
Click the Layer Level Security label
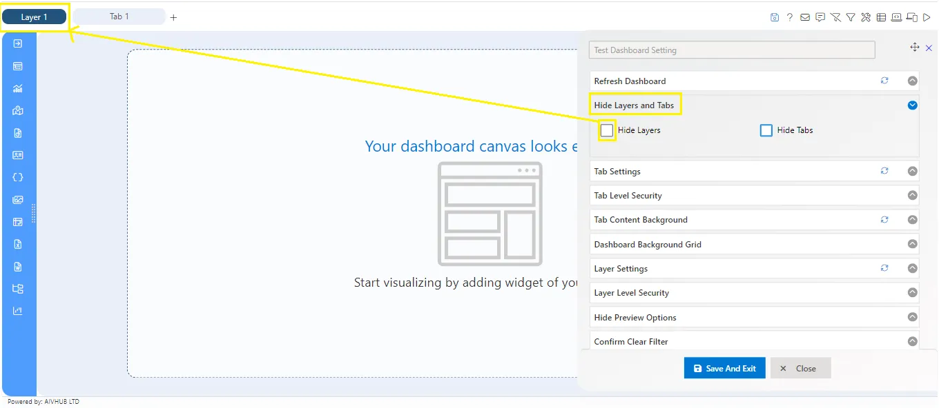pos(632,293)
